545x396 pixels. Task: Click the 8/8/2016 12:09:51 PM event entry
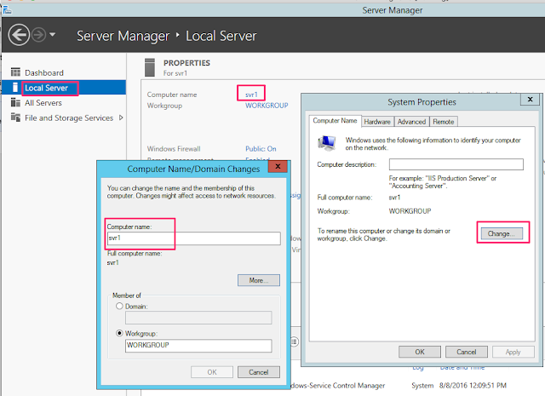[x=473, y=385]
